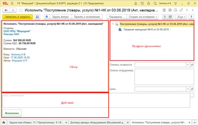Screen dimensions: 198x125
Task: Click the clock icon in command bar
Action: click(165, 17)
